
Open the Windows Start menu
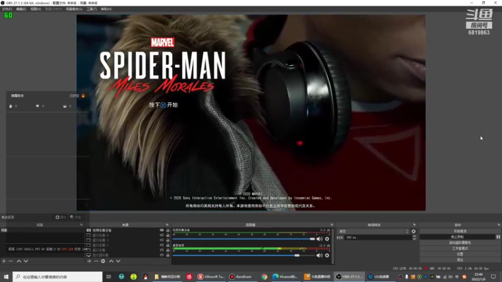click(6, 276)
